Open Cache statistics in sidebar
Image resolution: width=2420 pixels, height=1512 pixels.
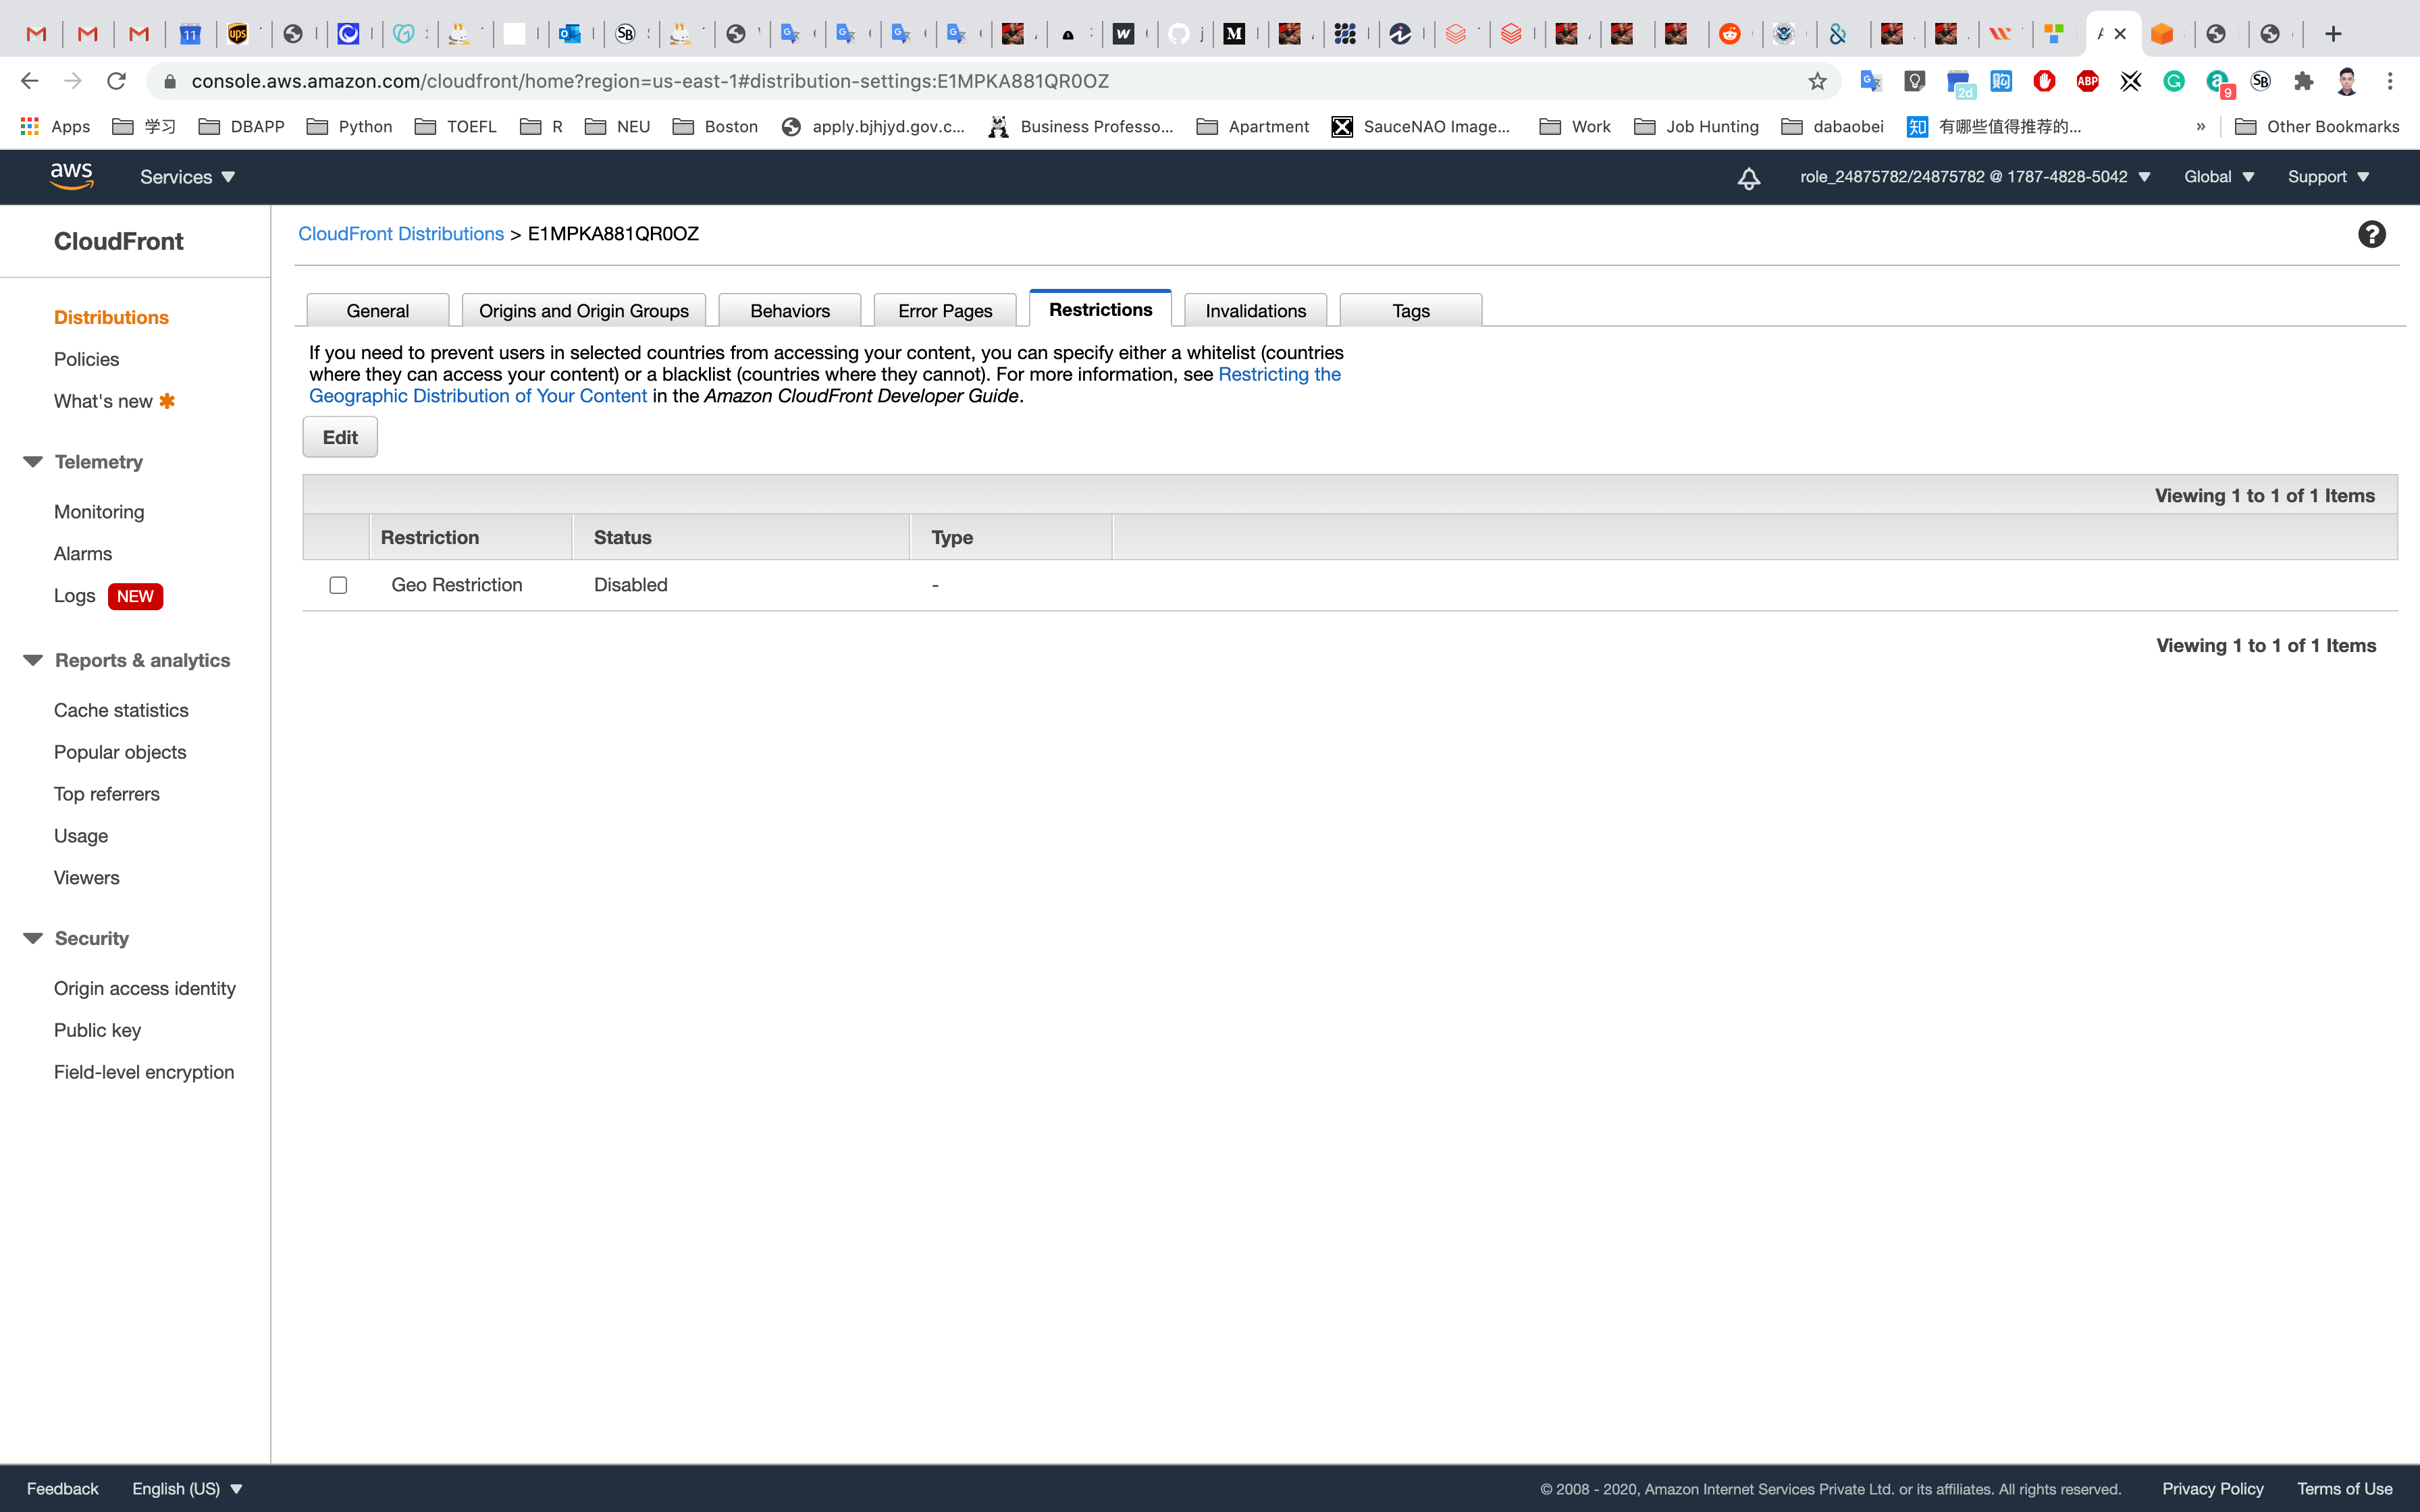click(121, 710)
